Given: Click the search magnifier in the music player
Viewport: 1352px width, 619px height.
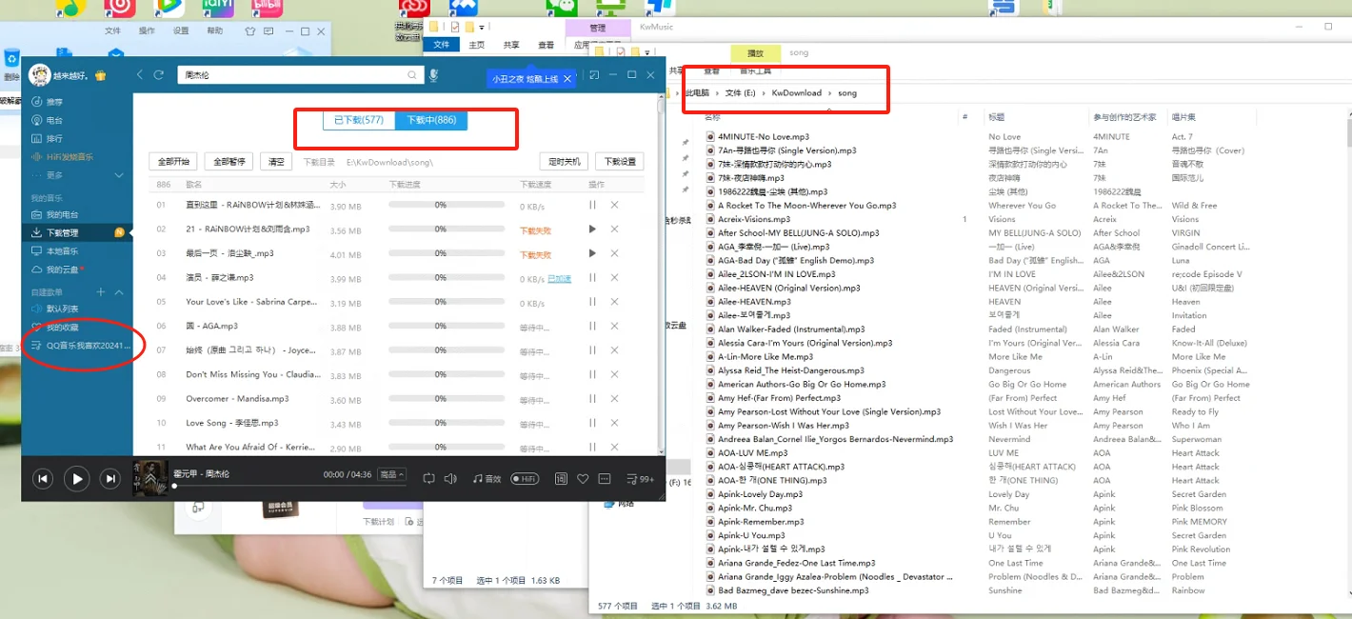Looking at the screenshot, I should (x=412, y=75).
